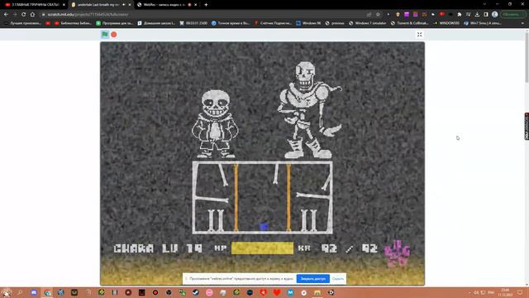Open Discord from the taskbar
529x298 pixels.
coord(34,292)
